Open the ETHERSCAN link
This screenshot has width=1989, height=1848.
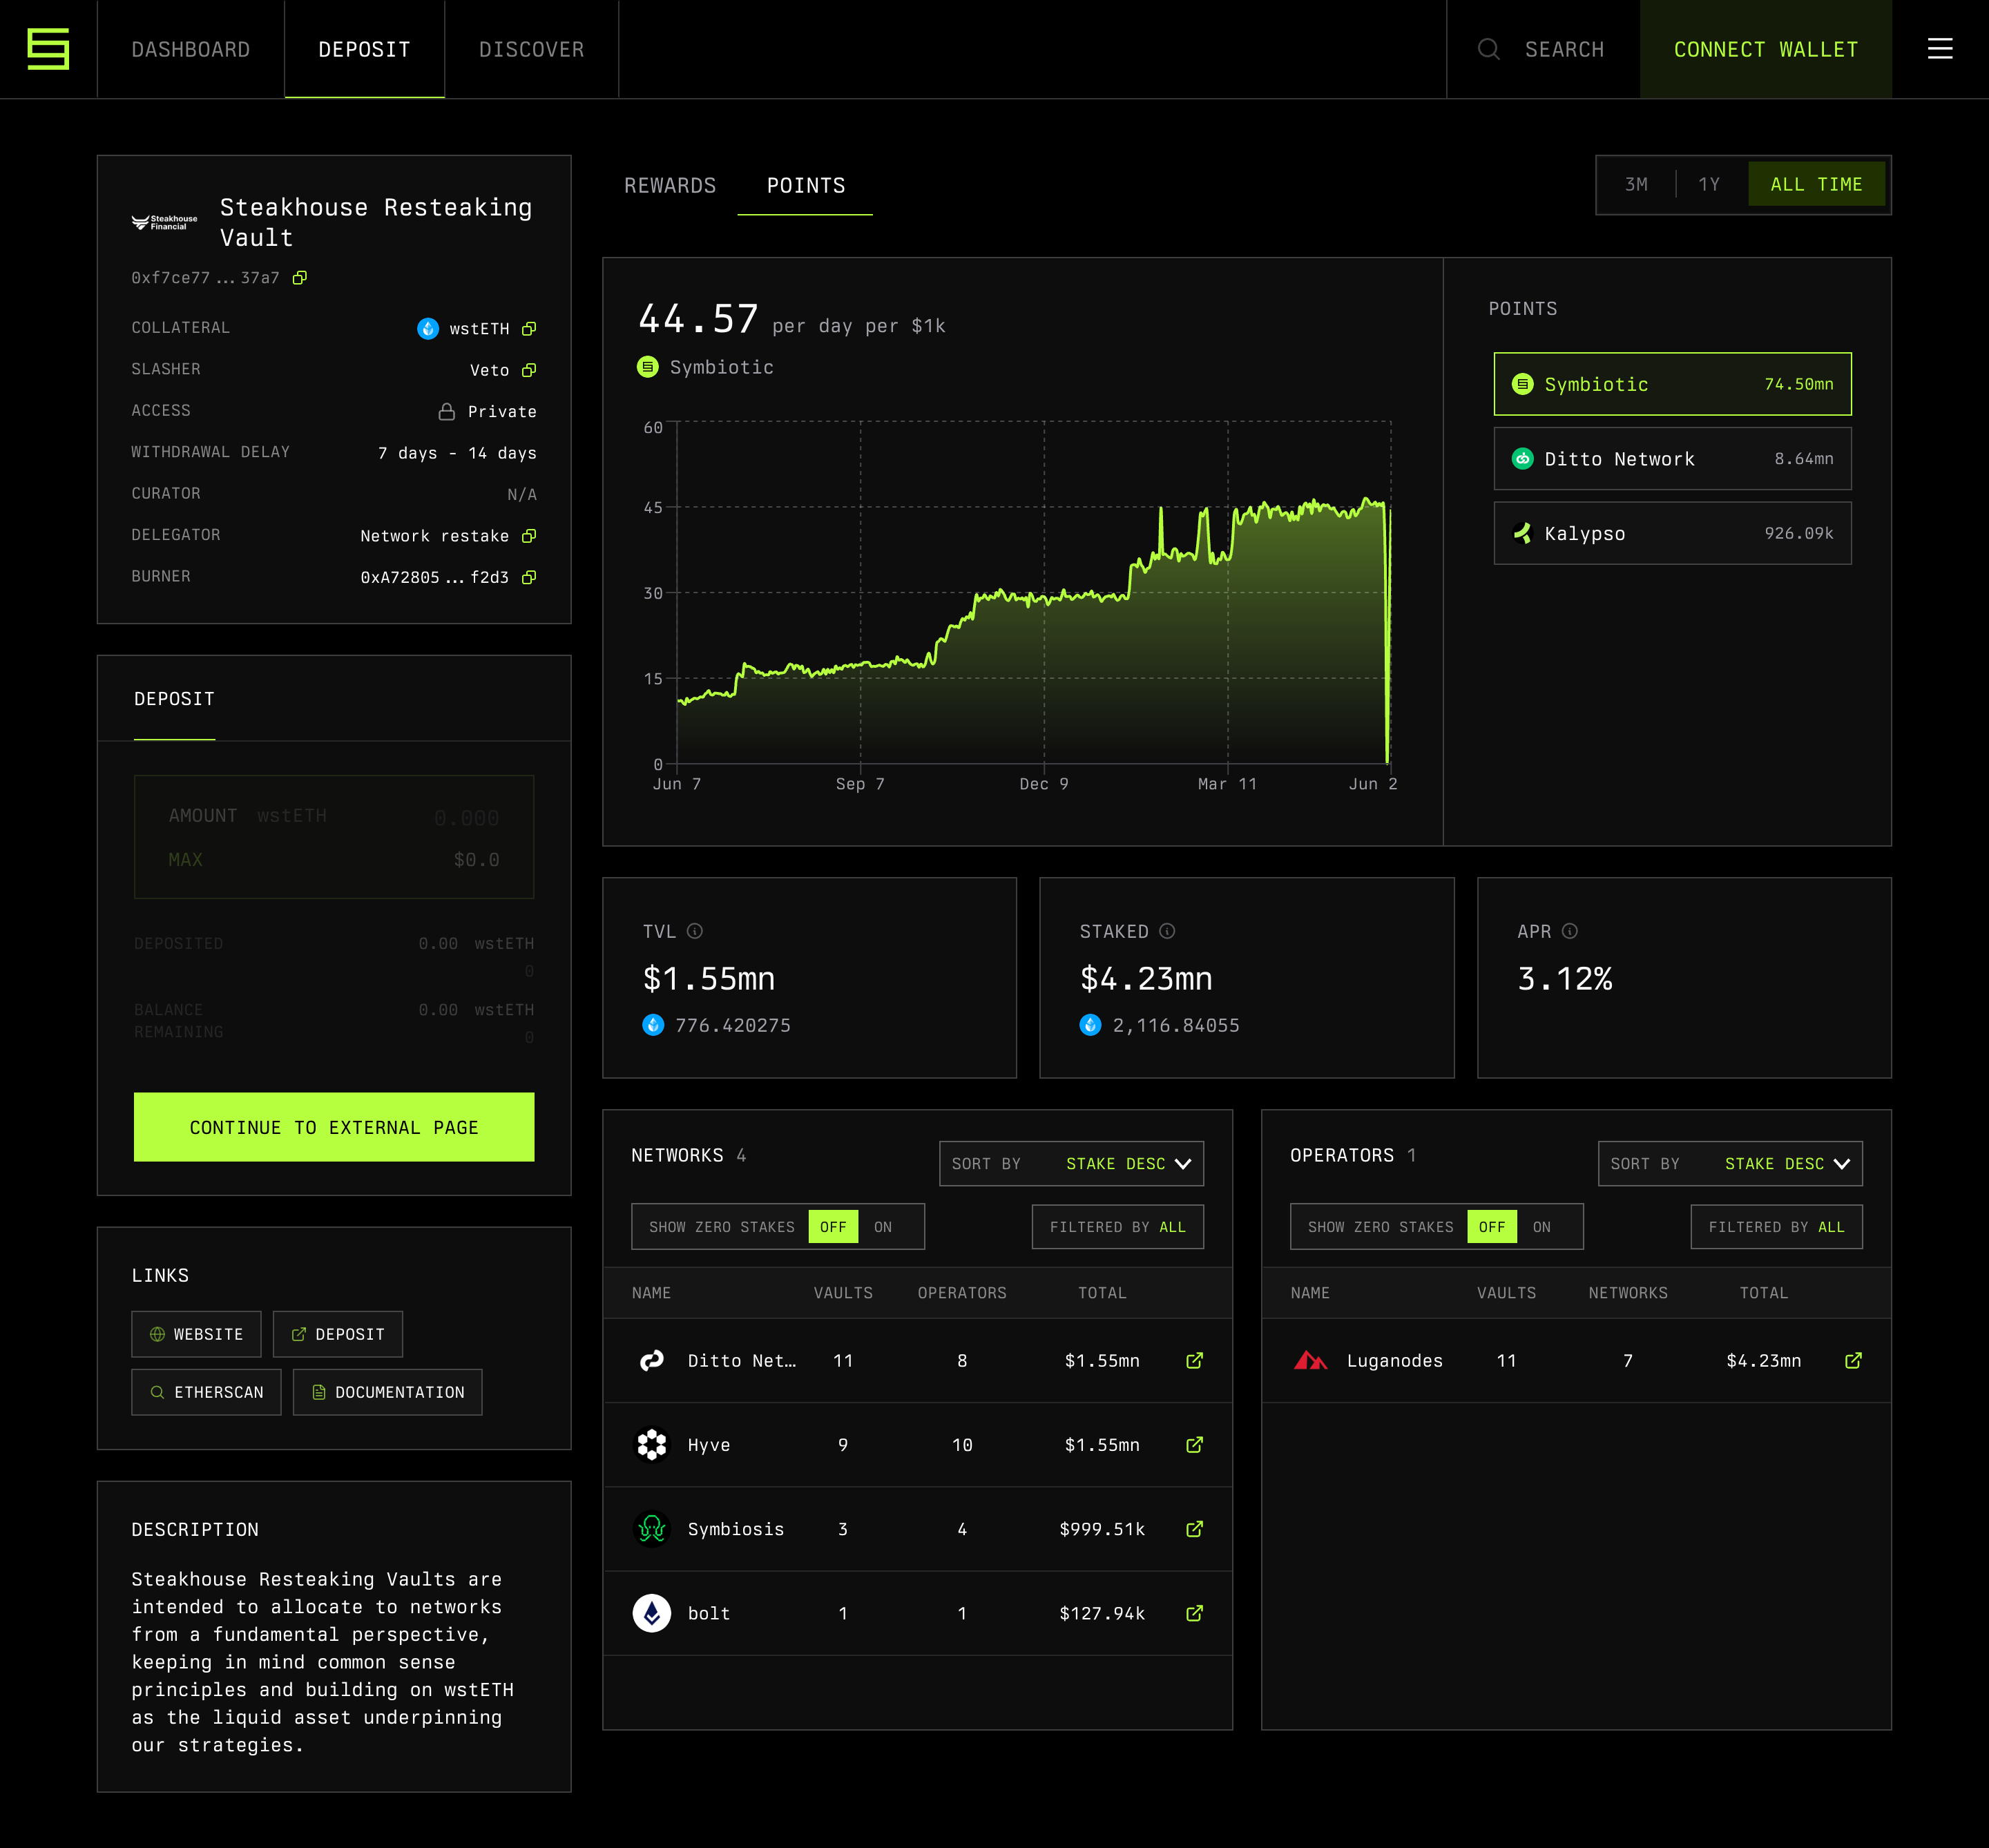tap(206, 1392)
